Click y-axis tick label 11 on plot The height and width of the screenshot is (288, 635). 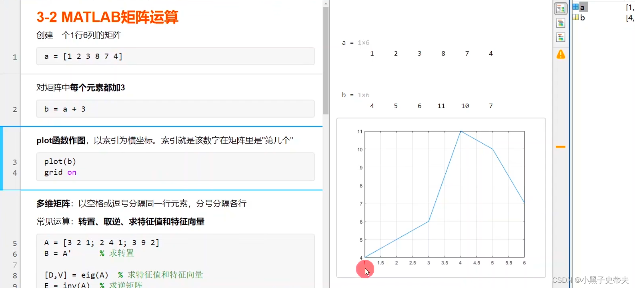coord(360,132)
